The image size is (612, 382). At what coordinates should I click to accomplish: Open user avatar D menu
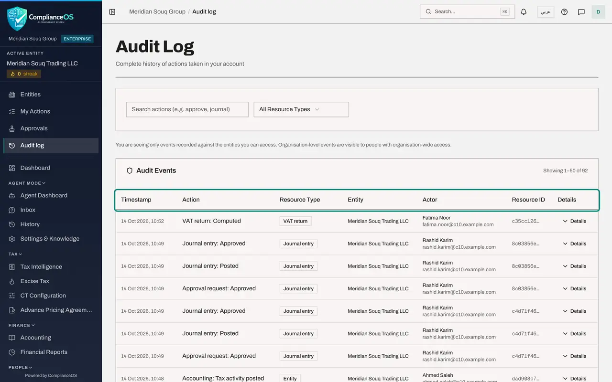[598, 12]
